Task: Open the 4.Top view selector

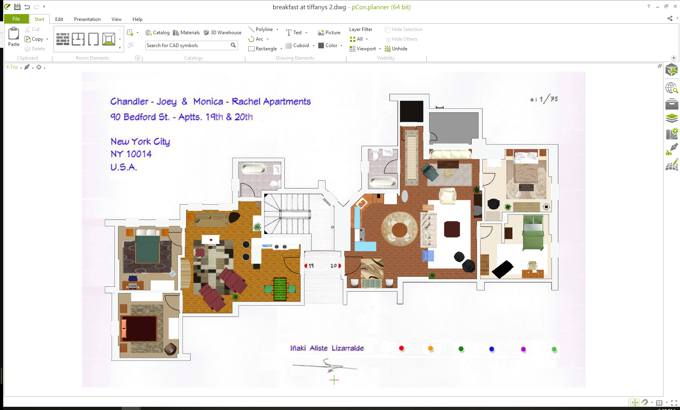Action: 14,67
